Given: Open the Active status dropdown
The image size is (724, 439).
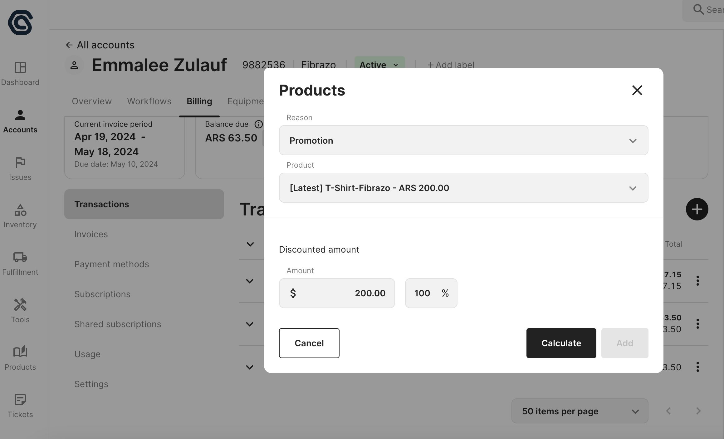Looking at the screenshot, I should click(x=379, y=65).
